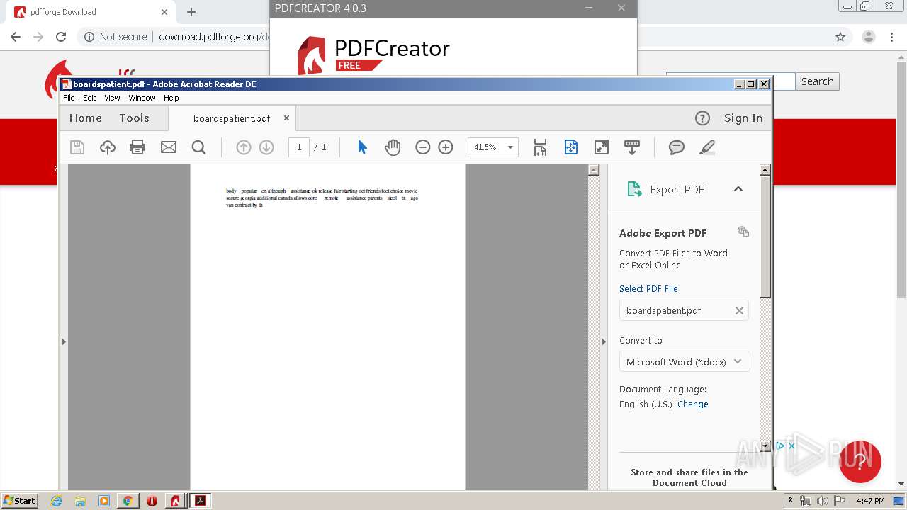Click the Fit to one full page icon
907x510 pixels.
pyautogui.click(x=571, y=147)
